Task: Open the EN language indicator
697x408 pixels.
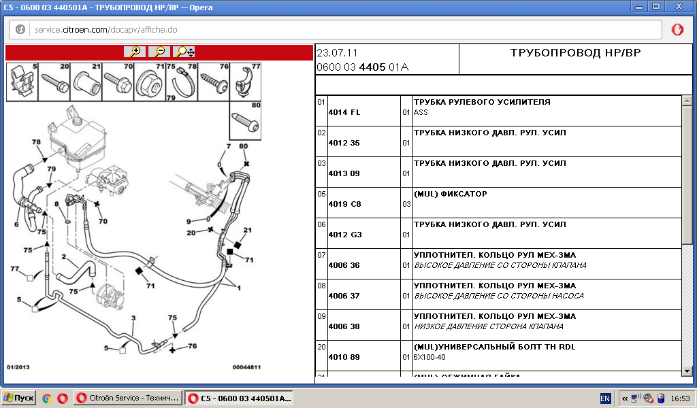Action: pyautogui.click(x=605, y=398)
